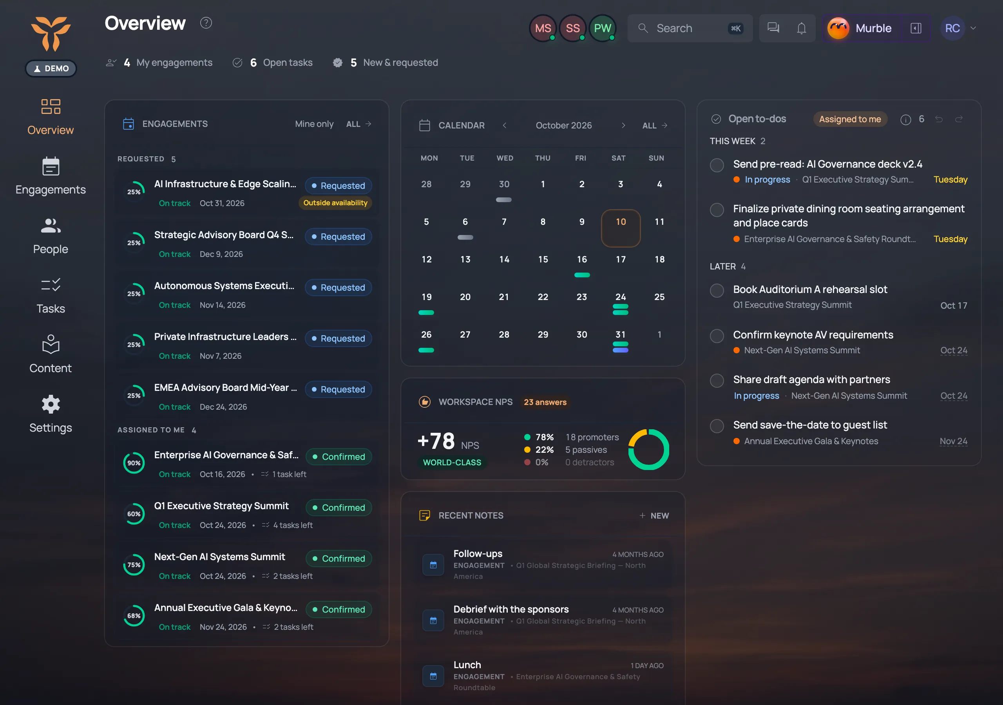Click the PW user avatar

(x=603, y=28)
